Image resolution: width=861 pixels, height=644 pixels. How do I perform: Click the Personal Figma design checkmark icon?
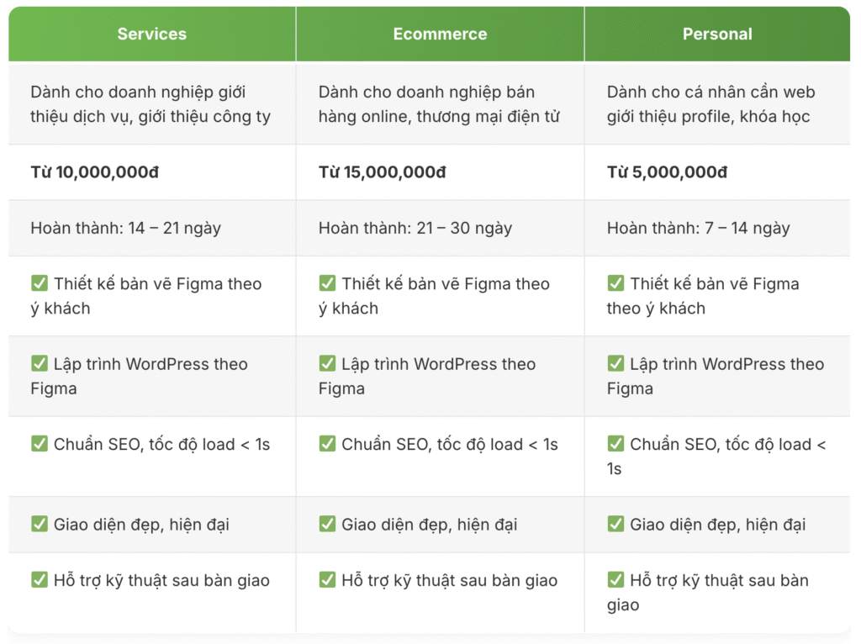coord(615,283)
